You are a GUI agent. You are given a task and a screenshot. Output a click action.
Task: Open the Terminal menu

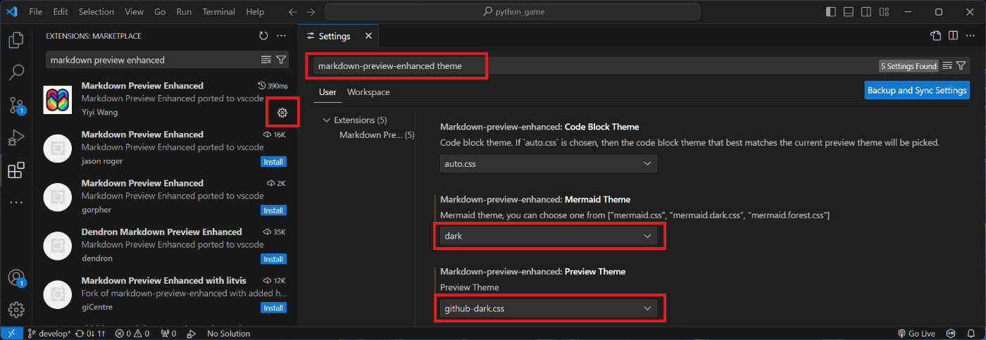pos(219,12)
